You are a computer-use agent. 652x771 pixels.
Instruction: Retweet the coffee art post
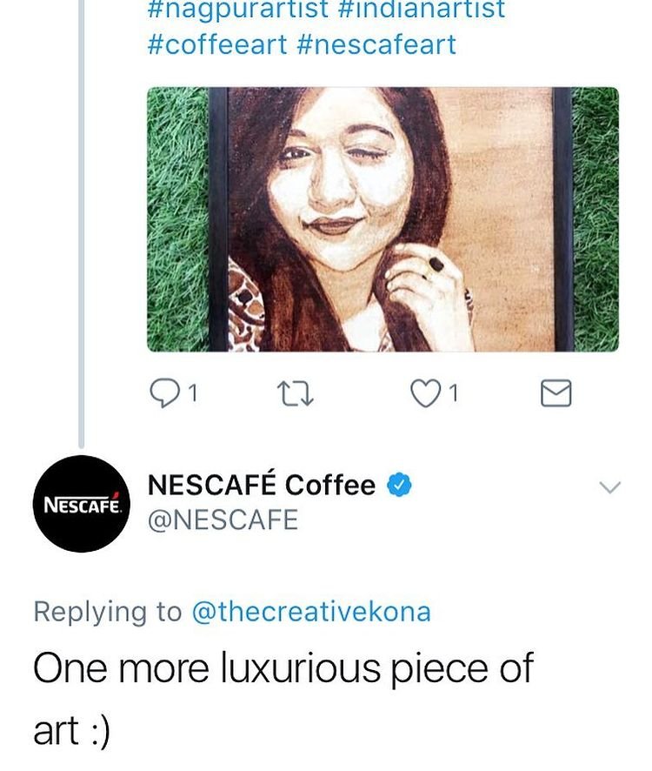tap(289, 395)
